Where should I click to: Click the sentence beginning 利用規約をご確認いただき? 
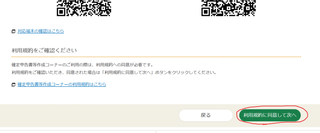pos(114,73)
